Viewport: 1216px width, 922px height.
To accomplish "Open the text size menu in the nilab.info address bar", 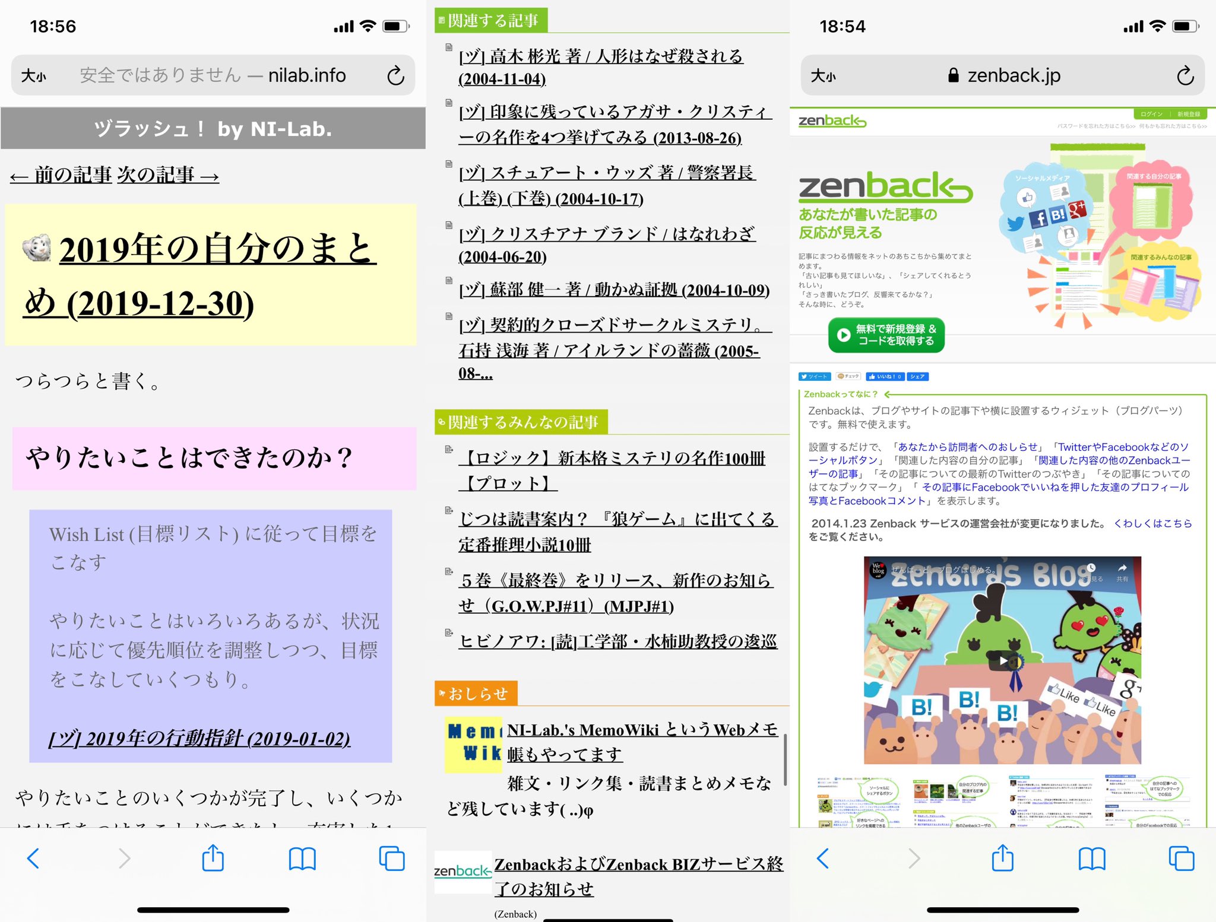I will [34, 76].
